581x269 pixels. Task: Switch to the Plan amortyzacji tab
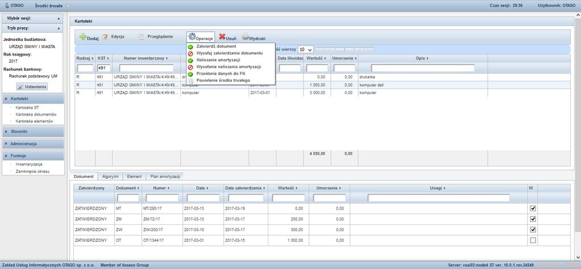(165, 177)
